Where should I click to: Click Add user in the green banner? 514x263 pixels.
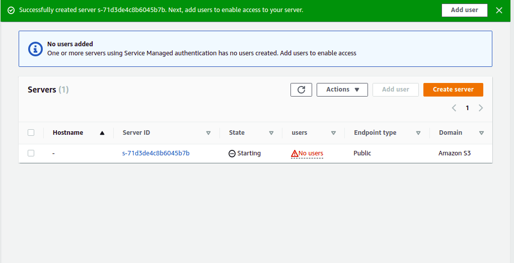click(x=465, y=10)
